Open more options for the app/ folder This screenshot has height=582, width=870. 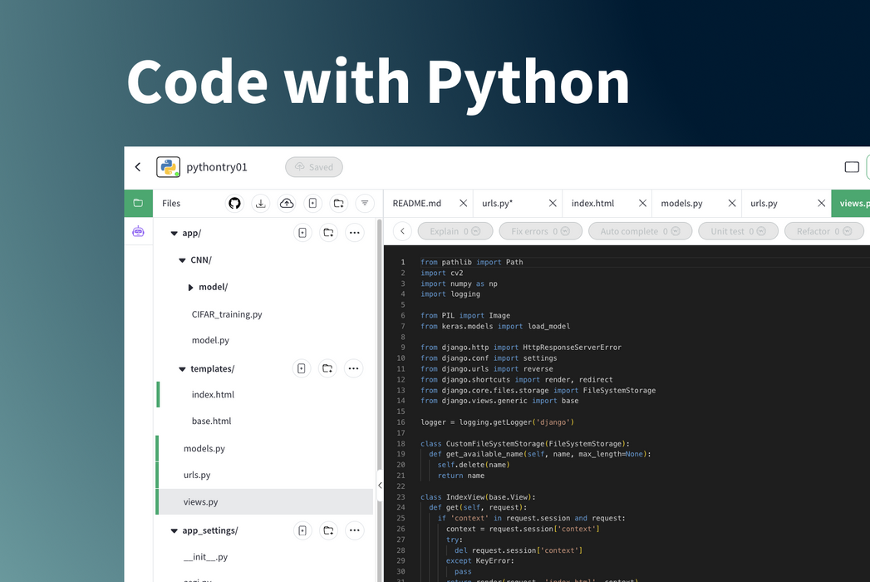point(355,232)
